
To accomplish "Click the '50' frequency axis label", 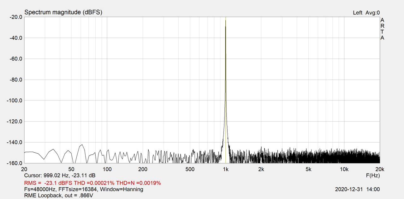I will [71, 169].
